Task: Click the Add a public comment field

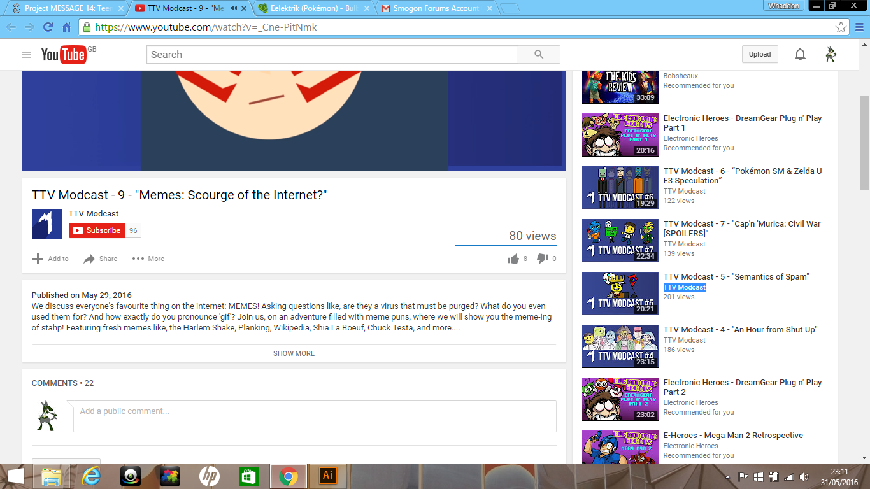Action: coord(315,416)
